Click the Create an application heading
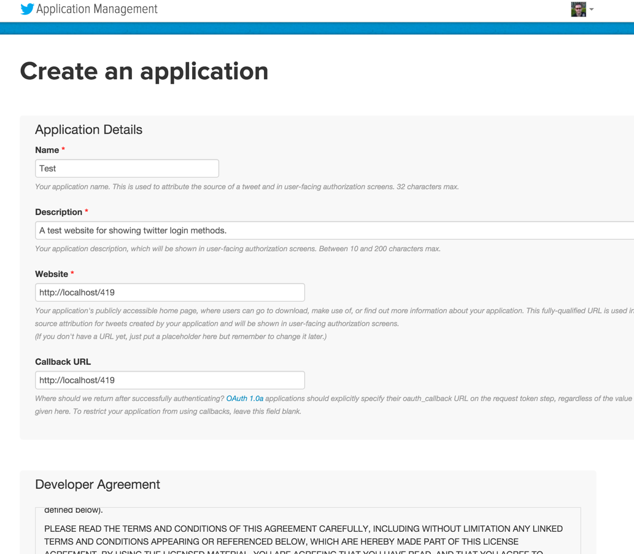Viewport: 634px width, 554px height. (x=144, y=71)
